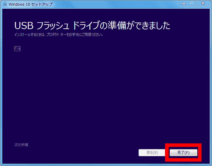Click the product key reminder text line

point(59,35)
